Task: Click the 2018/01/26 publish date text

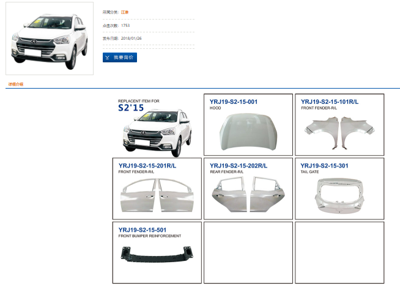Action: (131, 38)
